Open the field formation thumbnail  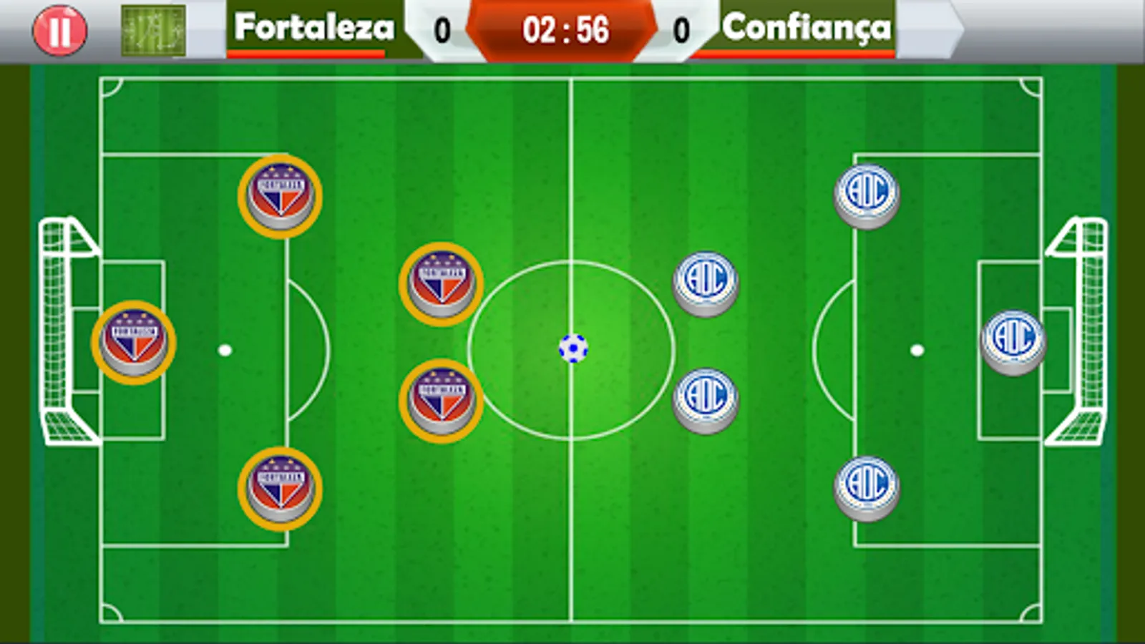pos(153,31)
